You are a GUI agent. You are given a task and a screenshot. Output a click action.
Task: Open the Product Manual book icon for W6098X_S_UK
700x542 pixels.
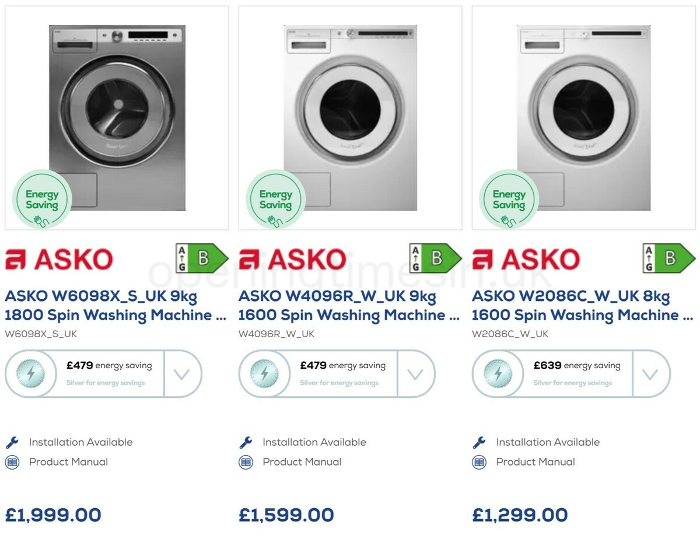(12, 461)
